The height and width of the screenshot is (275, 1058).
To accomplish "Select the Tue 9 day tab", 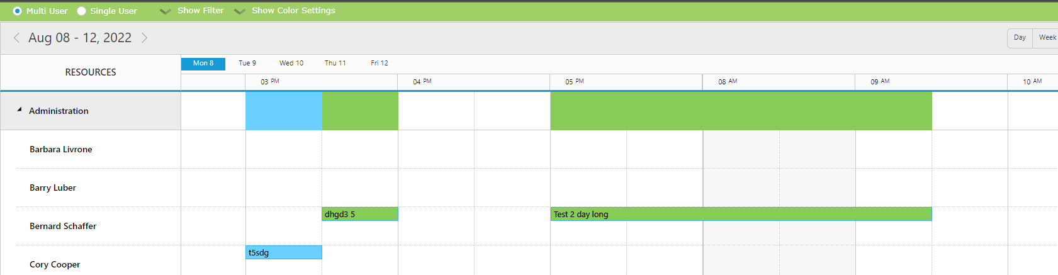I will point(247,64).
